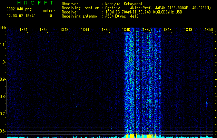
Task: Click the kHz axis unit label
Action: pos(3,28)
